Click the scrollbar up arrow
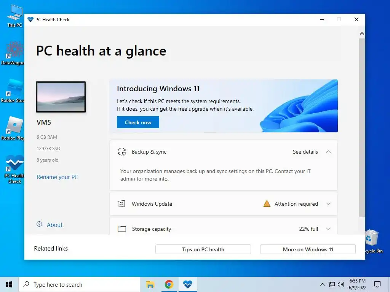Viewport: 390px width, 292px height. [362, 33]
